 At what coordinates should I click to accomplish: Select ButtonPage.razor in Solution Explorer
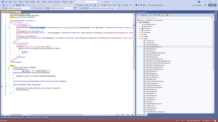click(x=151, y=49)
